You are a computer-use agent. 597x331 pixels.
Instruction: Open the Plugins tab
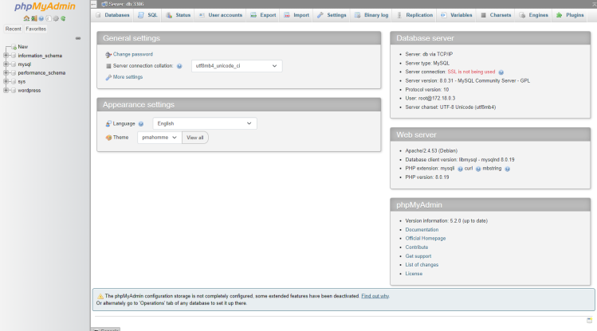[x=570, y=15]
